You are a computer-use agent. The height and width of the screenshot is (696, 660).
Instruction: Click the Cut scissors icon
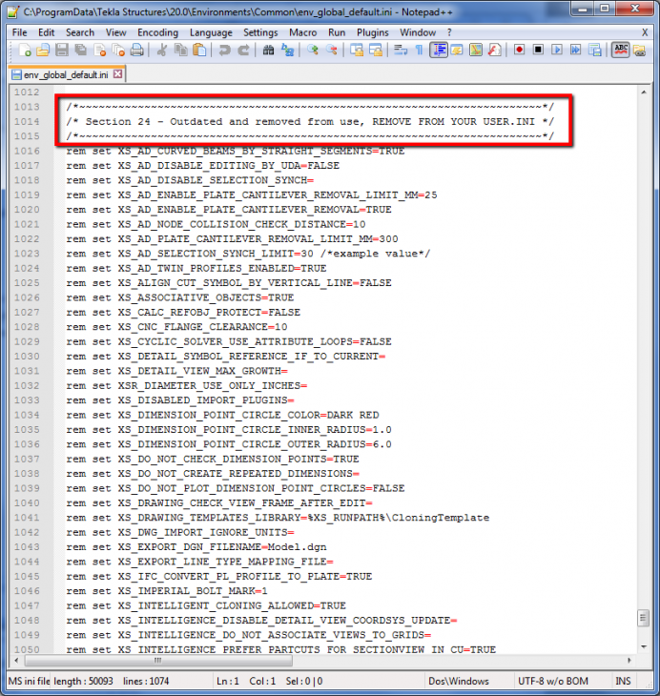click(x=162, y=51)
